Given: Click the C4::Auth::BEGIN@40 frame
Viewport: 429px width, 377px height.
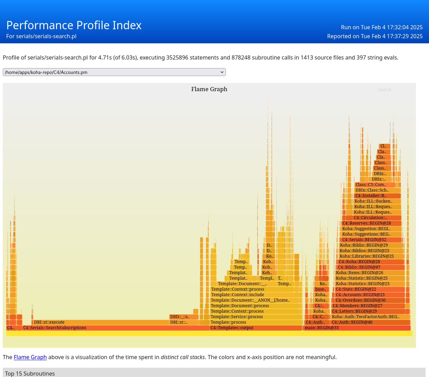Looking at the screenshot, I should tap(370, 322).
